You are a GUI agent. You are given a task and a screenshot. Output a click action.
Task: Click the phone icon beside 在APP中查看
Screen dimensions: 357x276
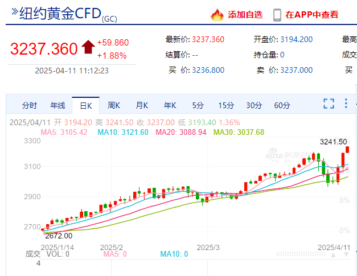tap(277, 15)
